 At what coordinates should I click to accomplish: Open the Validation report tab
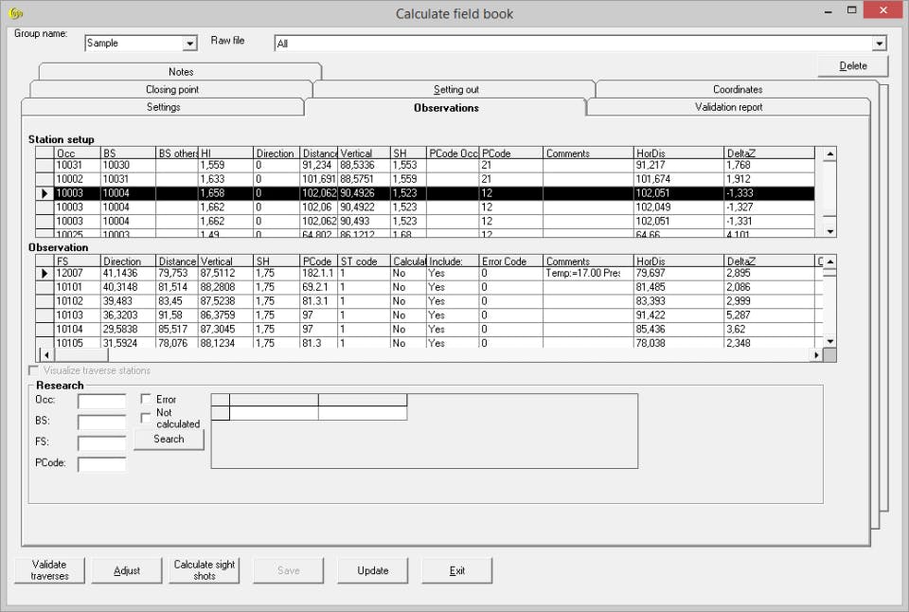coord(729,107)
